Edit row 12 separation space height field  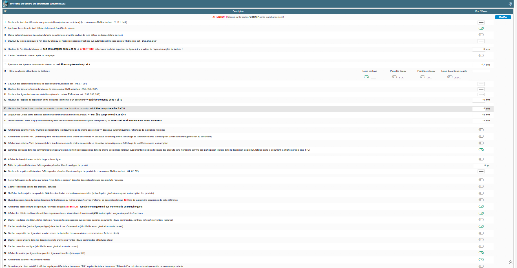click(479, 100)
